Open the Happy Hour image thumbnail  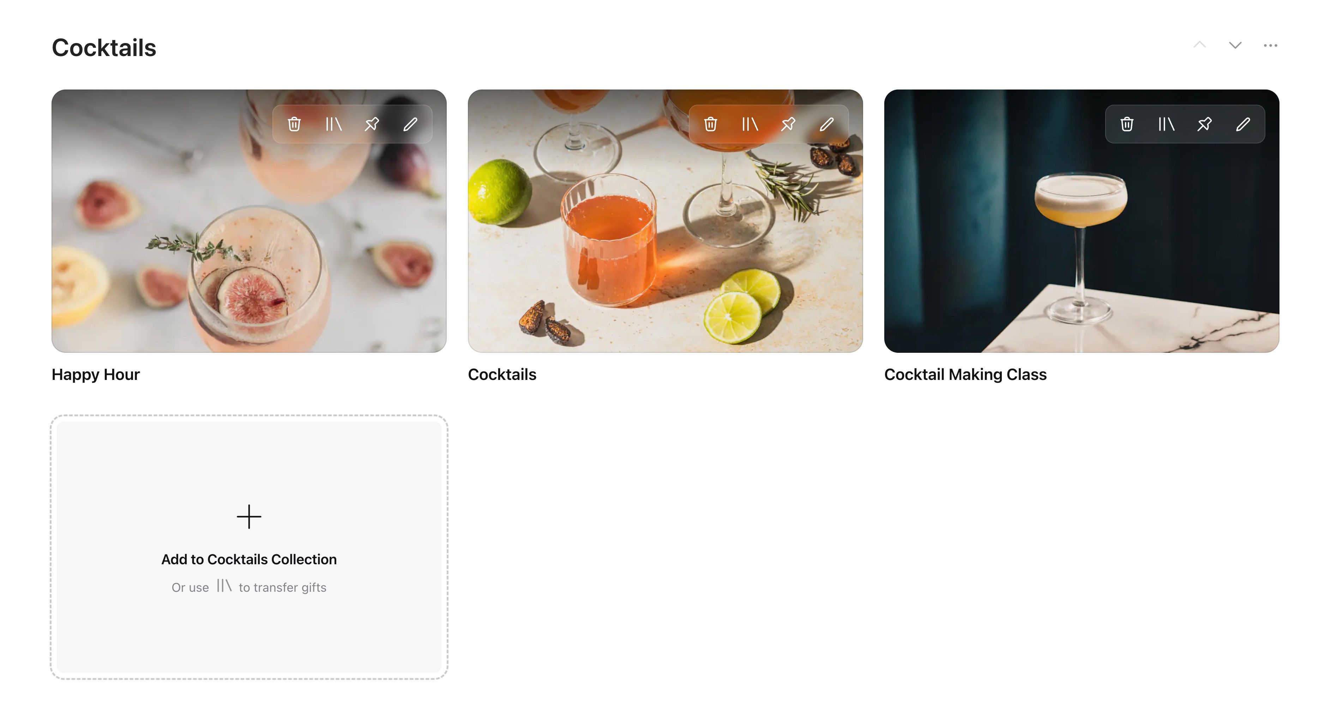(249, 221)
